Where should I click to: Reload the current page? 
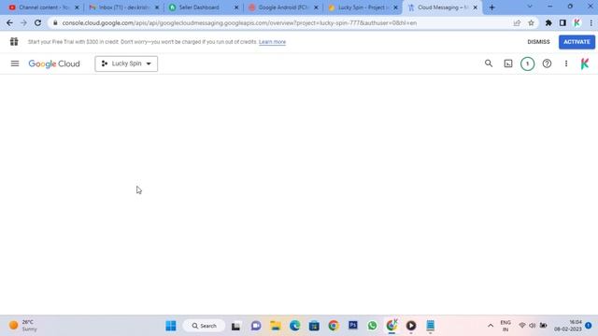pyautogui.click(x=37, y=22)
